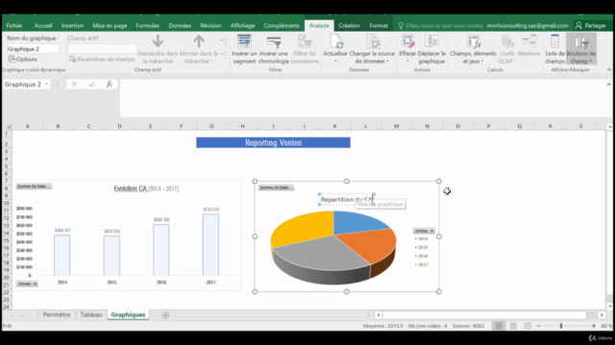Viewport: 615px width, 345px height.
Task: Switch to Formules tab
Action: pyautogui.click(x=147, y=26)
